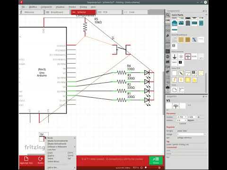The width and height of the screenshot is (227, 170).
Task: Select the Arduino Uno (Rev3) component
Action: (43, 70)
